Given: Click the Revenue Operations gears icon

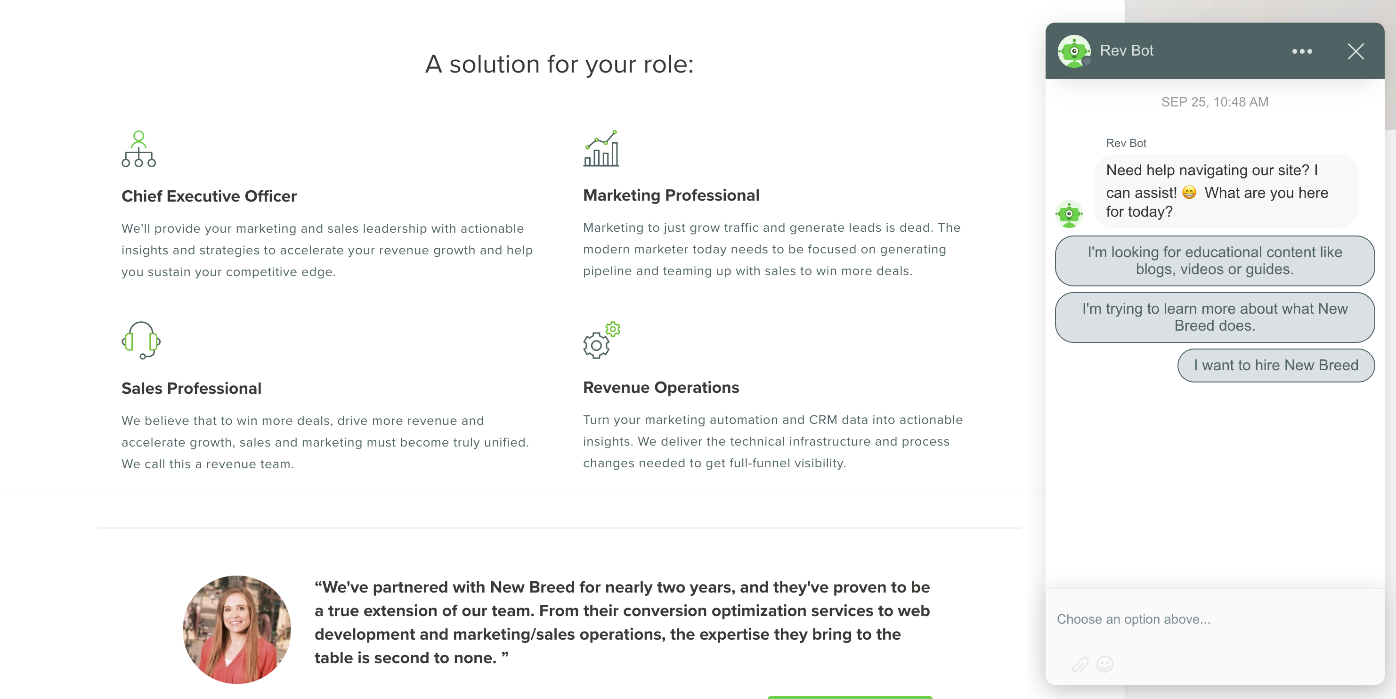Looking at the screenshot, I should (601, 340).
